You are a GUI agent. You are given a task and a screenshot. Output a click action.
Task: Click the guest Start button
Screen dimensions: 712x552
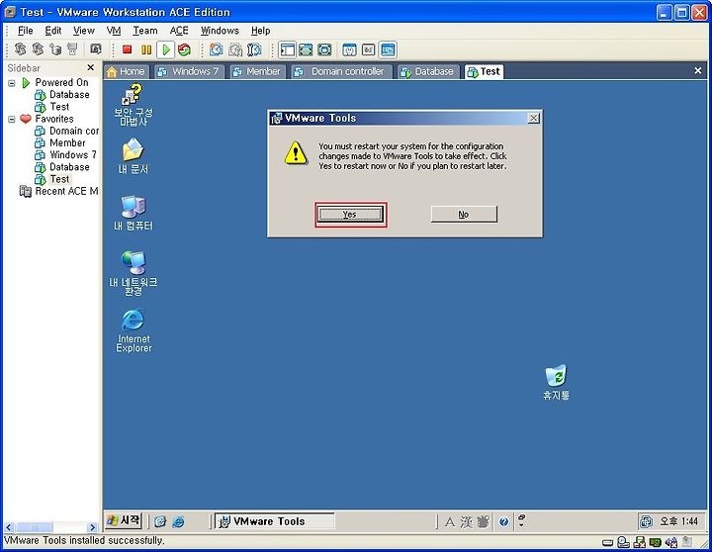(x=124, y=520)
